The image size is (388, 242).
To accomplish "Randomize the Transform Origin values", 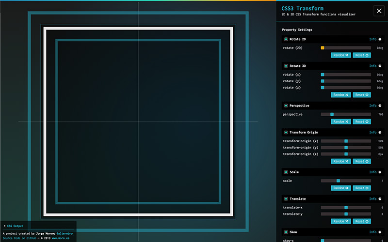I will pyautogui.click(x=341, y=161).
